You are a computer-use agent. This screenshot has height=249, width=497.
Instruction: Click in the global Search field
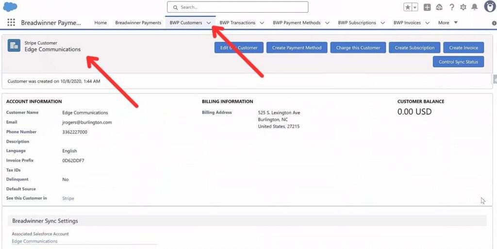tap(238, 7)
